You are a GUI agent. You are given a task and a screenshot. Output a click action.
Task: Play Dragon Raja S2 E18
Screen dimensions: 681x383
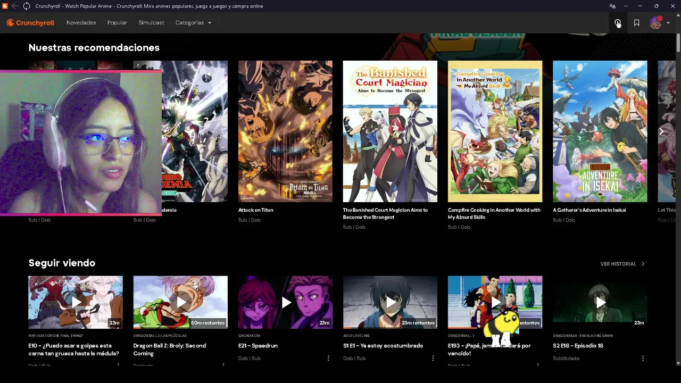click(x=600, y=302)
